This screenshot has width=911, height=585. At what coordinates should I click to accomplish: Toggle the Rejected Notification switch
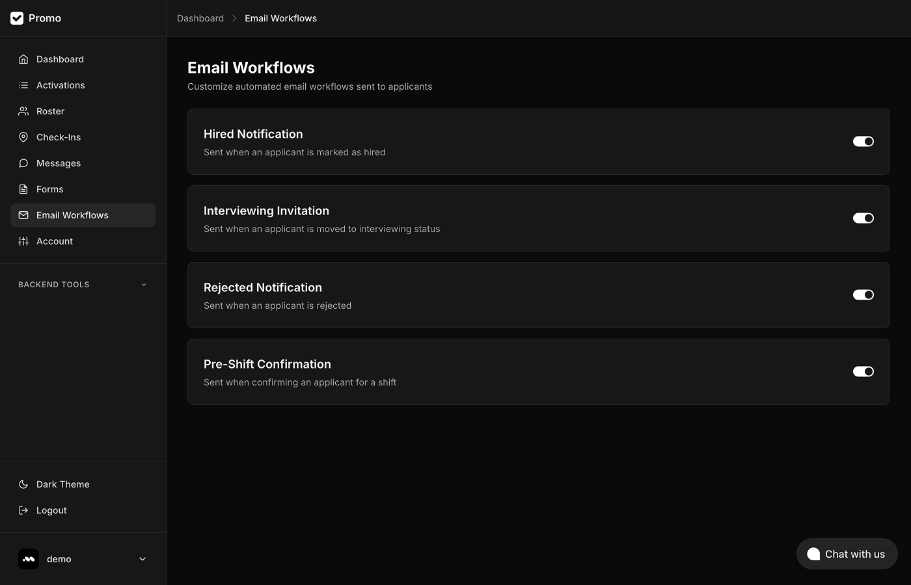click(x=863, y=294)
